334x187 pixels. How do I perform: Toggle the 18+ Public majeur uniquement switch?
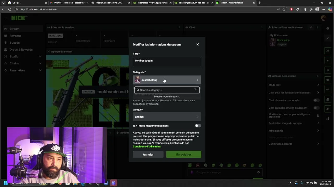(x=198, y=126)
